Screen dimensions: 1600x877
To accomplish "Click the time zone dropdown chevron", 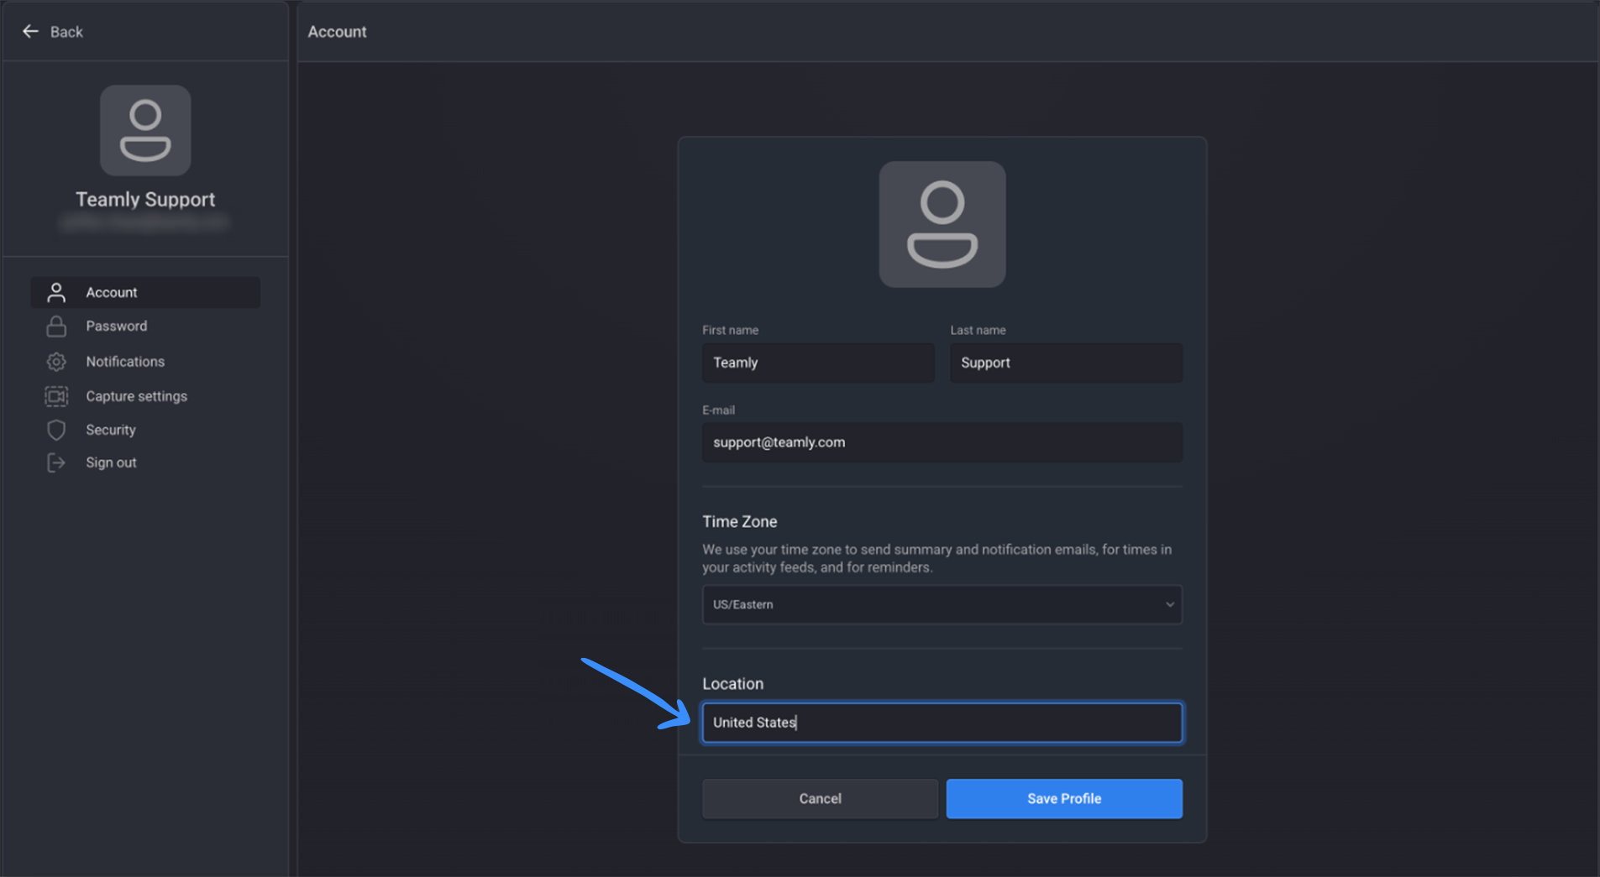I will 1169,604.
